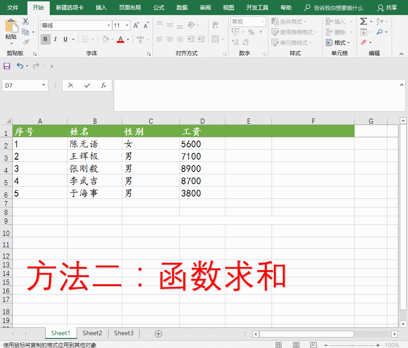
Task: Click the 共享 Share button
Action: tap(387, 8)
